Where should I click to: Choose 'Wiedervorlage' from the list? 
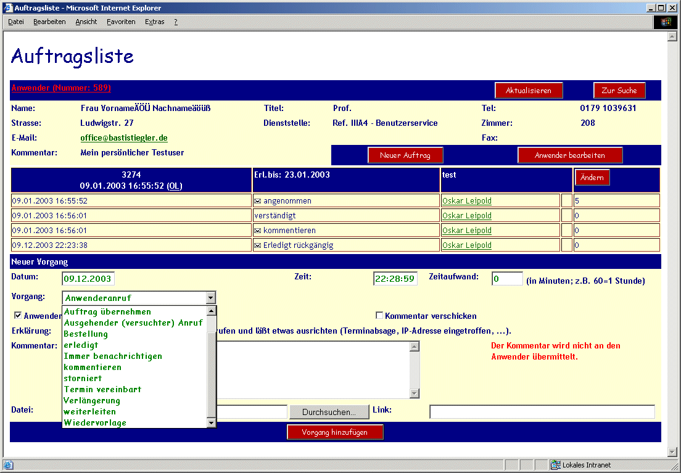(95, 422)
